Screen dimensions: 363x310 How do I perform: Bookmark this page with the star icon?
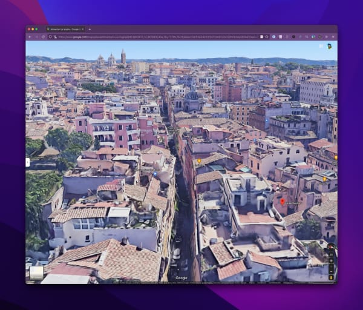[x=267, y=37]
